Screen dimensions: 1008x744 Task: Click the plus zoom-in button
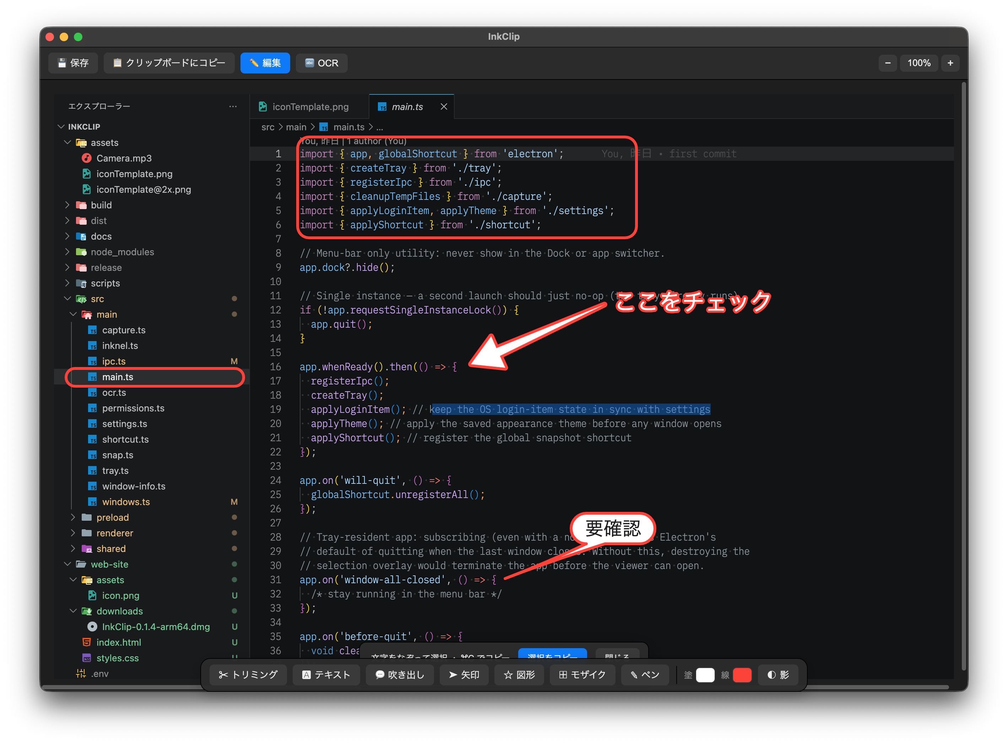pos(950,63)
